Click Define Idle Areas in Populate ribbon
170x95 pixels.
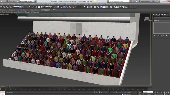12,12
